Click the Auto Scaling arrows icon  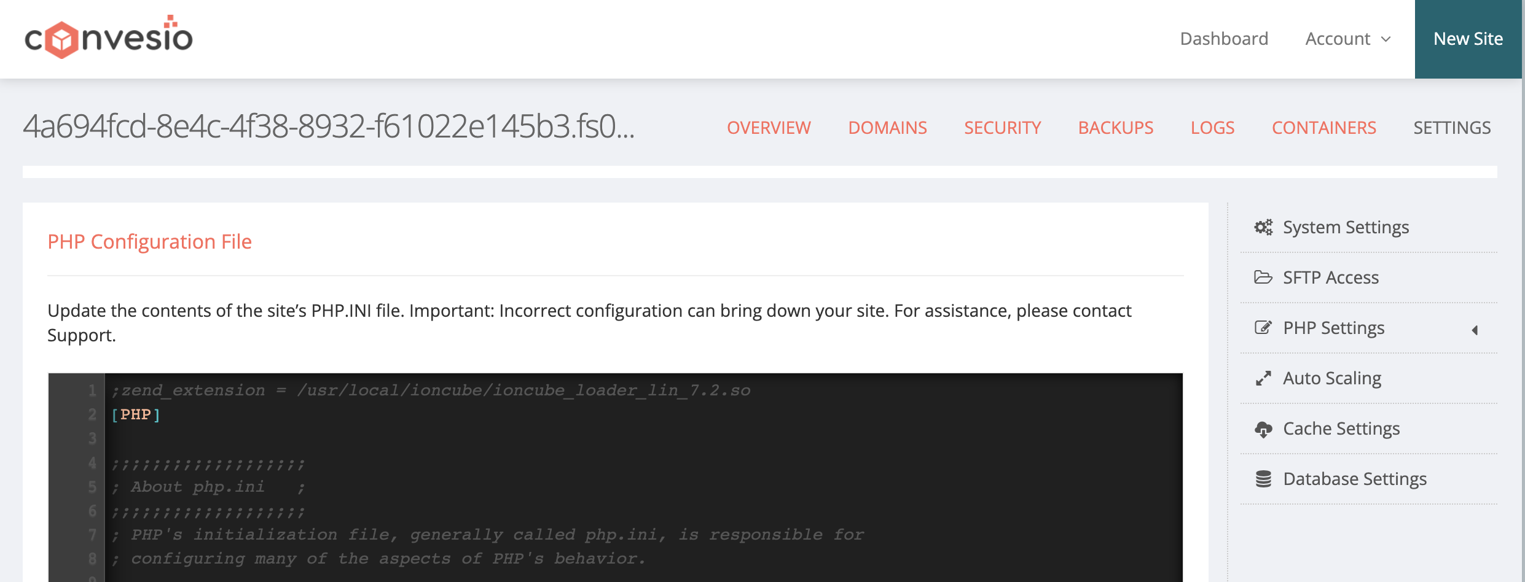(1263, 378)
